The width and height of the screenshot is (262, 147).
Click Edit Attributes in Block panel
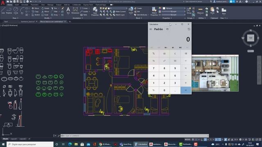(141, 15)
